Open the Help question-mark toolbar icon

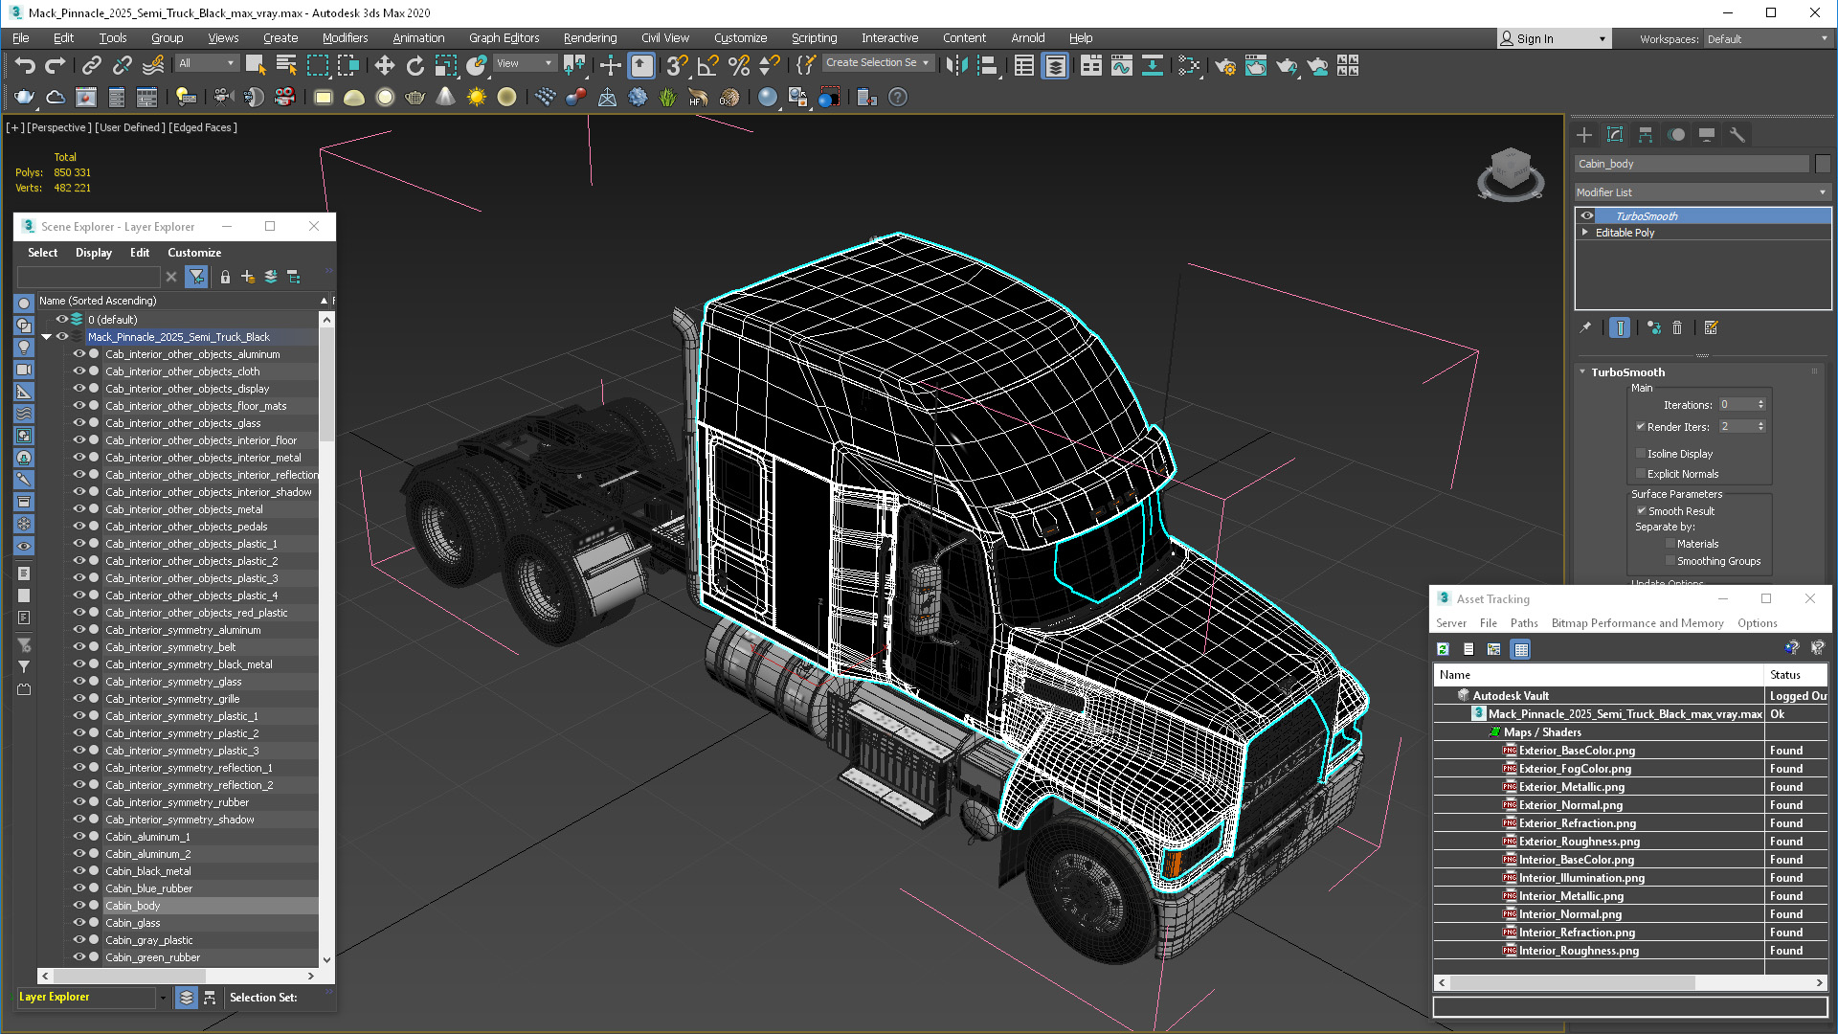click(897, 97)
